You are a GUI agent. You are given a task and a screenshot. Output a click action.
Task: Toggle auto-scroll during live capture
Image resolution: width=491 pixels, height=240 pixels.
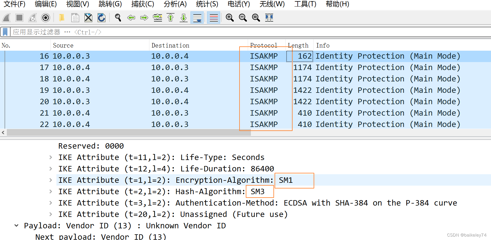click(197, 18)
